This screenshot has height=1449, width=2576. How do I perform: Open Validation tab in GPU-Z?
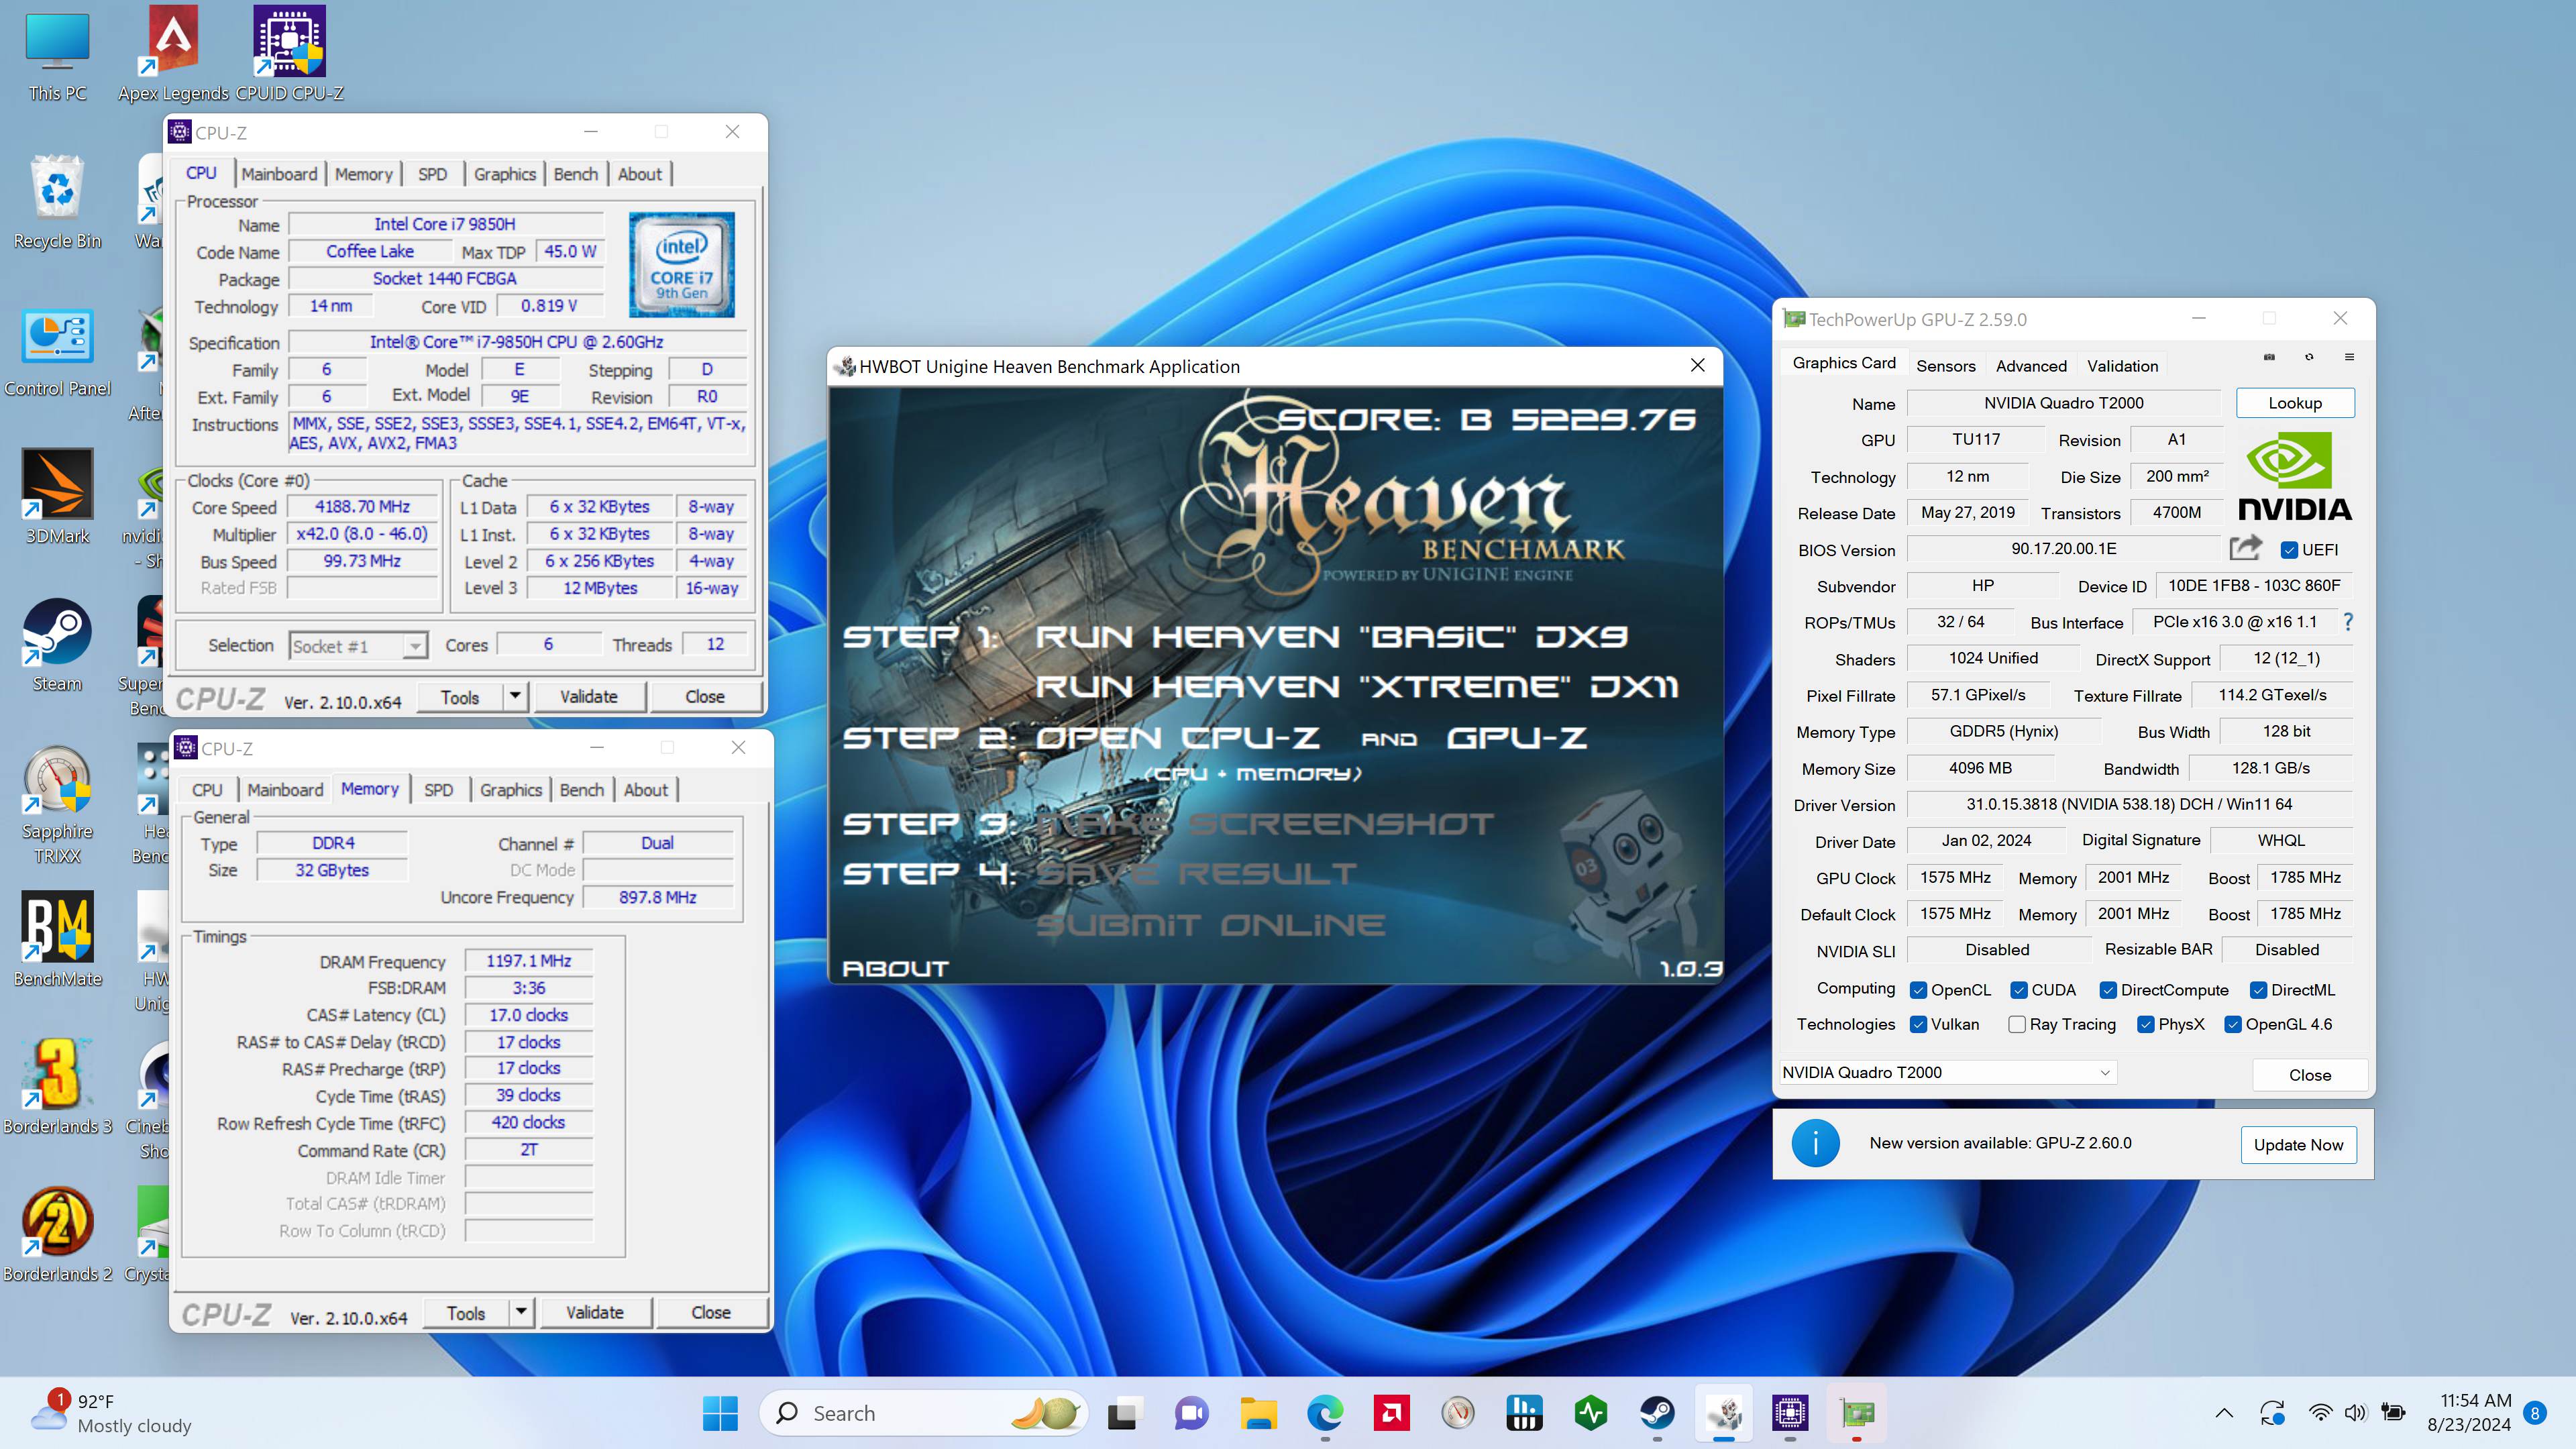click(2122, 366)
